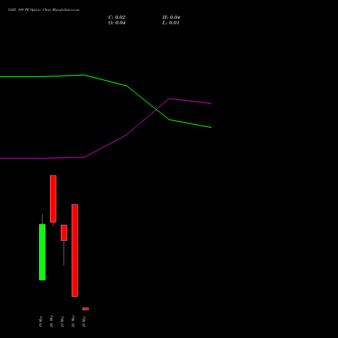Click the red candlestick for 20 May
The image size is (338, 338).
coord(53,199)
